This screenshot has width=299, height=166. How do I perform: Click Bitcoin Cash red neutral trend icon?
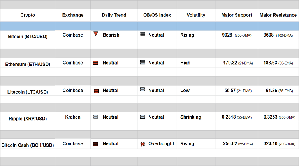tap(96, 144)
